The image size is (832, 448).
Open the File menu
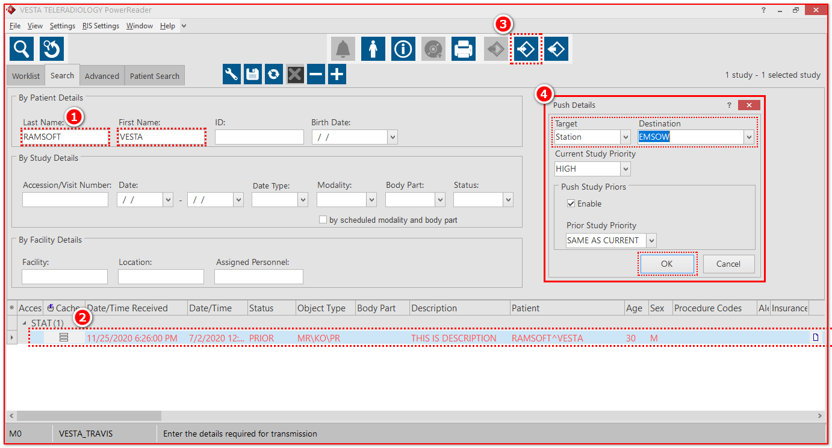click(15, 26)
